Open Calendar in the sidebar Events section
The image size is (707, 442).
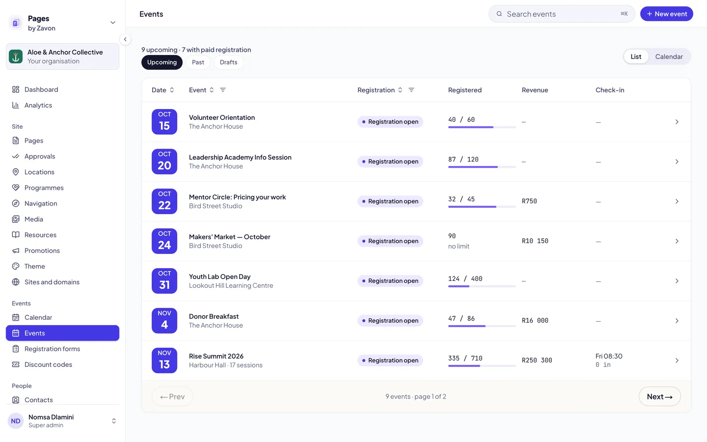click(x=63, y=317)
